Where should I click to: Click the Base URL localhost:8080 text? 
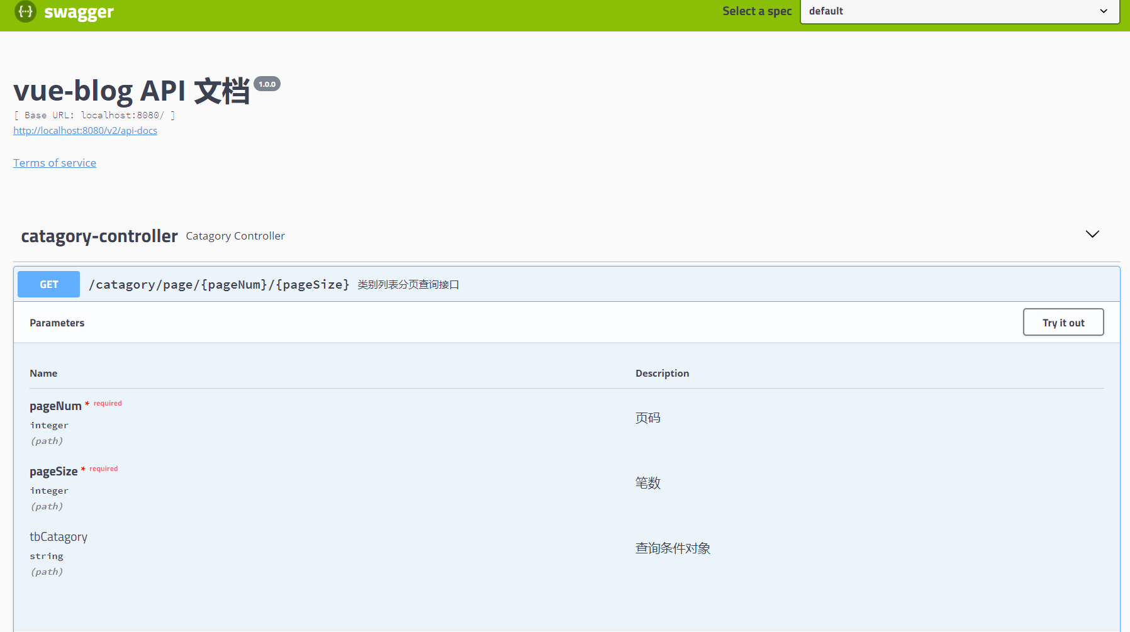click(x=94, y=115)
